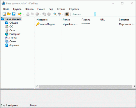Screen dimensions: 136x108
Task: Focus the Поиск quick search field
Action: click(x=83, y=14)
